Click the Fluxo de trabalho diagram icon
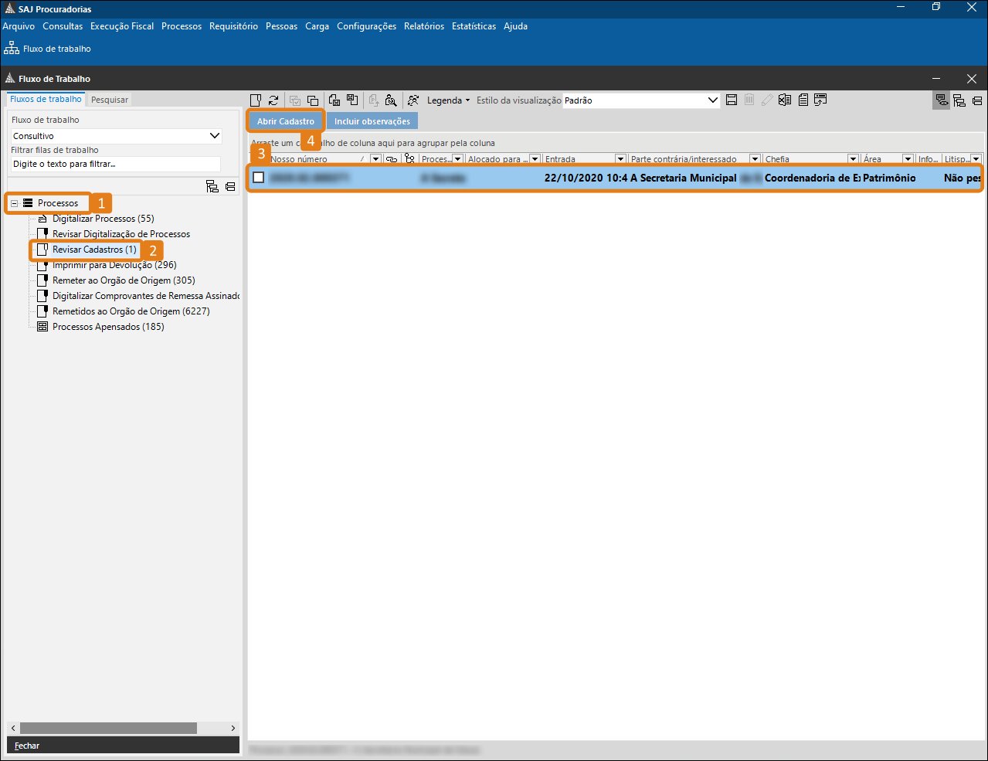The height and width of the screenshot is (761, 988). [x=12, y=49]
